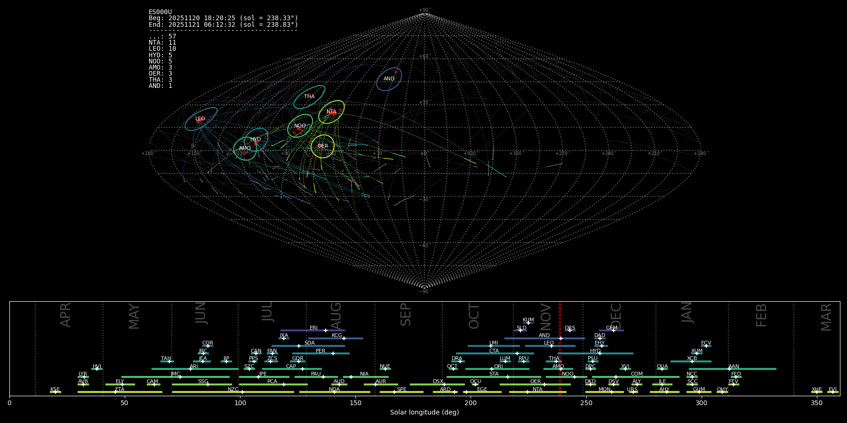
Task: Click the LYR shower label in timeline
Action: pyautogui.click(x=83, y=374)
